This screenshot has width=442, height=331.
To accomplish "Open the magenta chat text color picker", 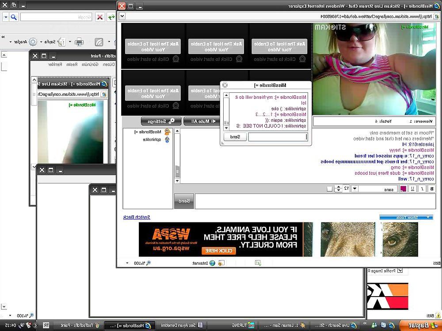I will click(404, 188).
